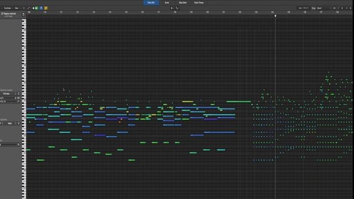Open the Snap mode dropdown
The width and height of the screenshot is (354, 199).
click(324, 8)
